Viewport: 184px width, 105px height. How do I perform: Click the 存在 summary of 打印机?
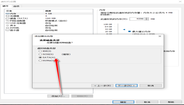(x=48, y=28)
